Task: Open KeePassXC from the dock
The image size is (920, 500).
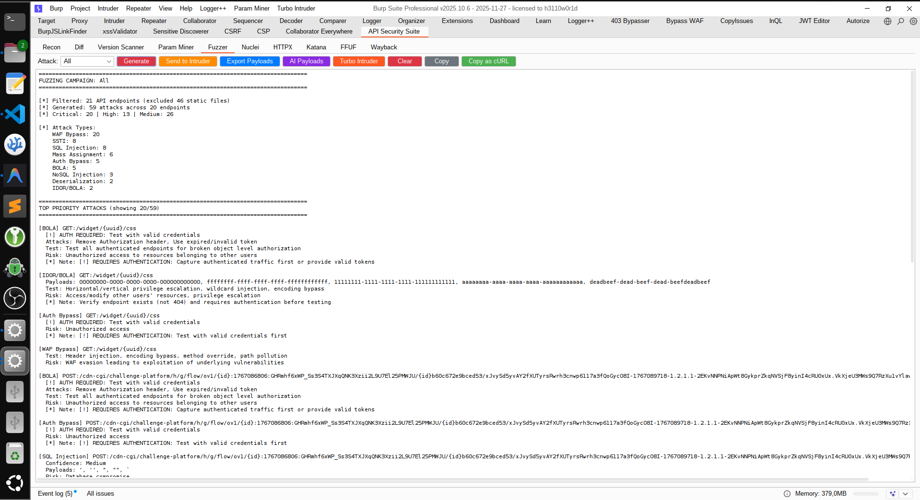Action: click(14, 237)
